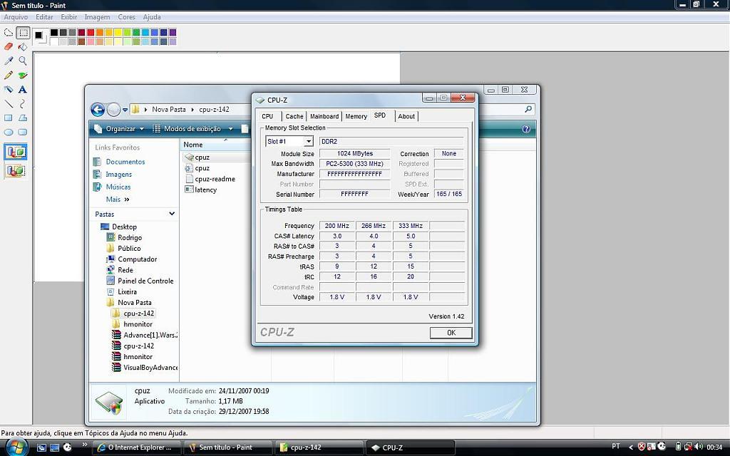The image size is (730, 456).
Task: Select Painel de Controle in folder tree
Action: coord(140,281)
